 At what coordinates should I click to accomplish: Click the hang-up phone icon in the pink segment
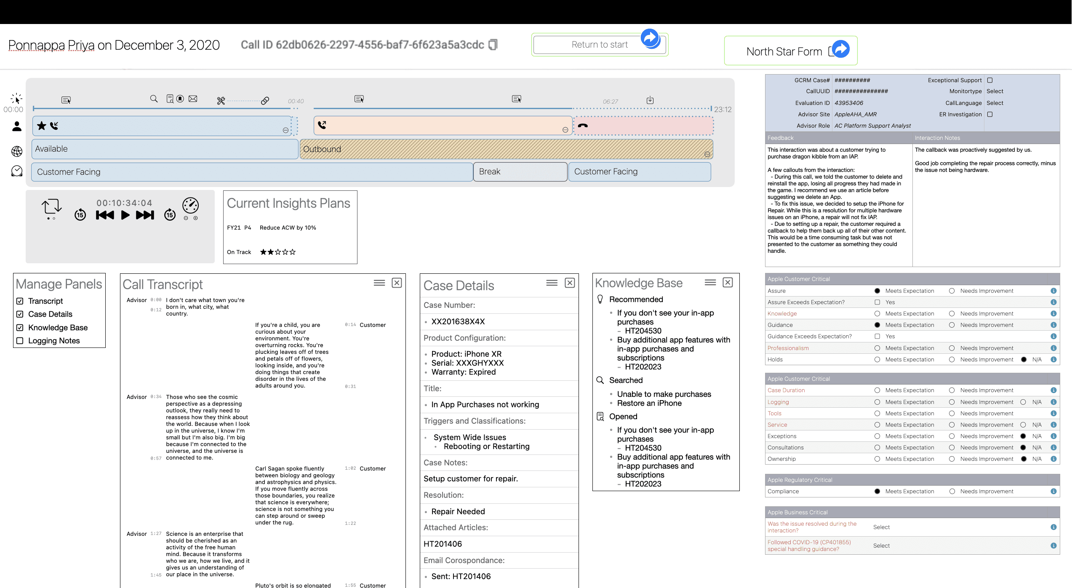pyautogui.click(x=583, y=126)
